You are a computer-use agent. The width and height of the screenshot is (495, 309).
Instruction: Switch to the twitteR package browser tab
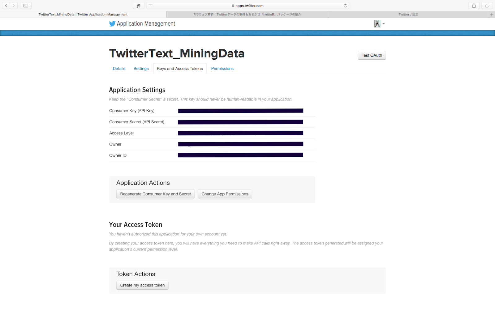[x=247, y=15]
